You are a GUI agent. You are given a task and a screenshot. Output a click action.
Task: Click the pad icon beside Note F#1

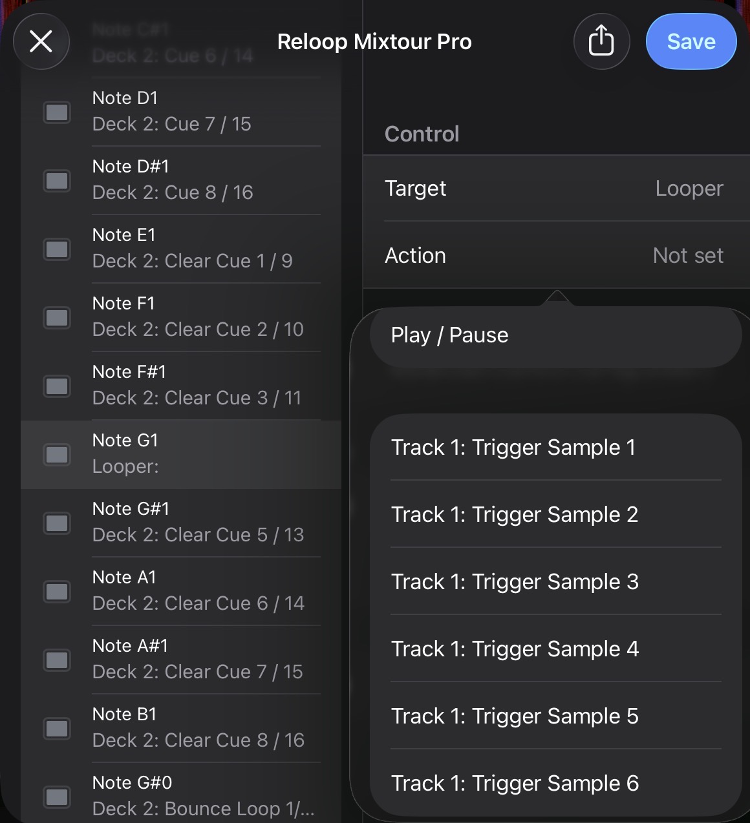click(x=57, y=386)
